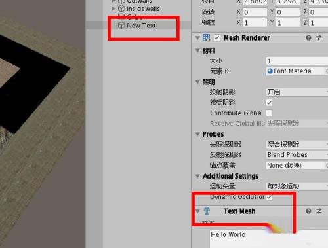Toggle Contribute Global checkbox
This screenshot has height=248, width=328.
(270, 113)
